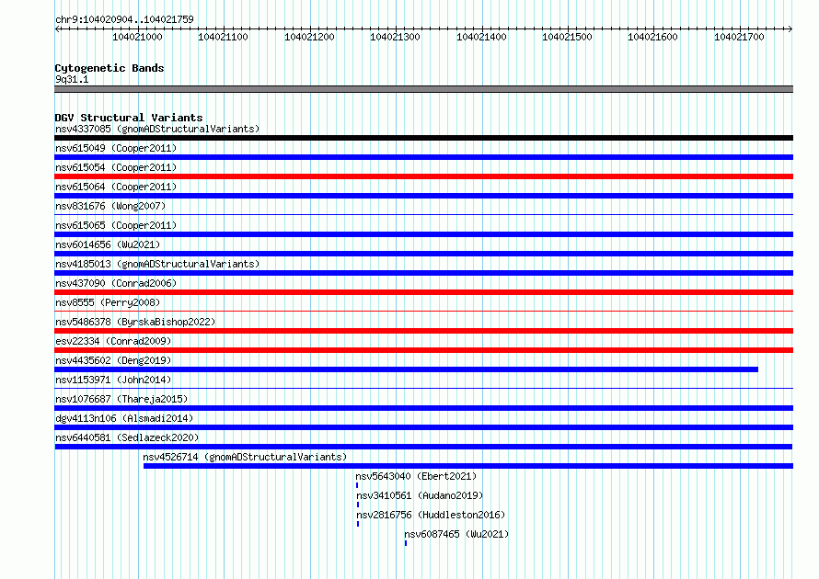This screenshot has width=819, height=579.
Task: Open the nsv1153971 (John2014) label
Action: click(x=113, y=380)
